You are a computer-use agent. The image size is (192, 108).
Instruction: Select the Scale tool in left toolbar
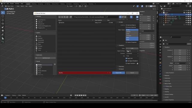tap(3, 27)
